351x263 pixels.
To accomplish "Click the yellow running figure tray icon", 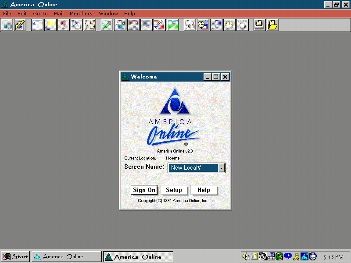I will pos(296,256).
